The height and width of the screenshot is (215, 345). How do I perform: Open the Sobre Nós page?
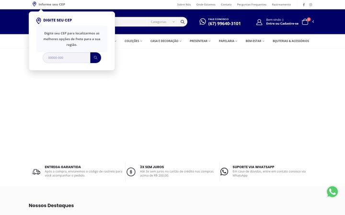184,5
